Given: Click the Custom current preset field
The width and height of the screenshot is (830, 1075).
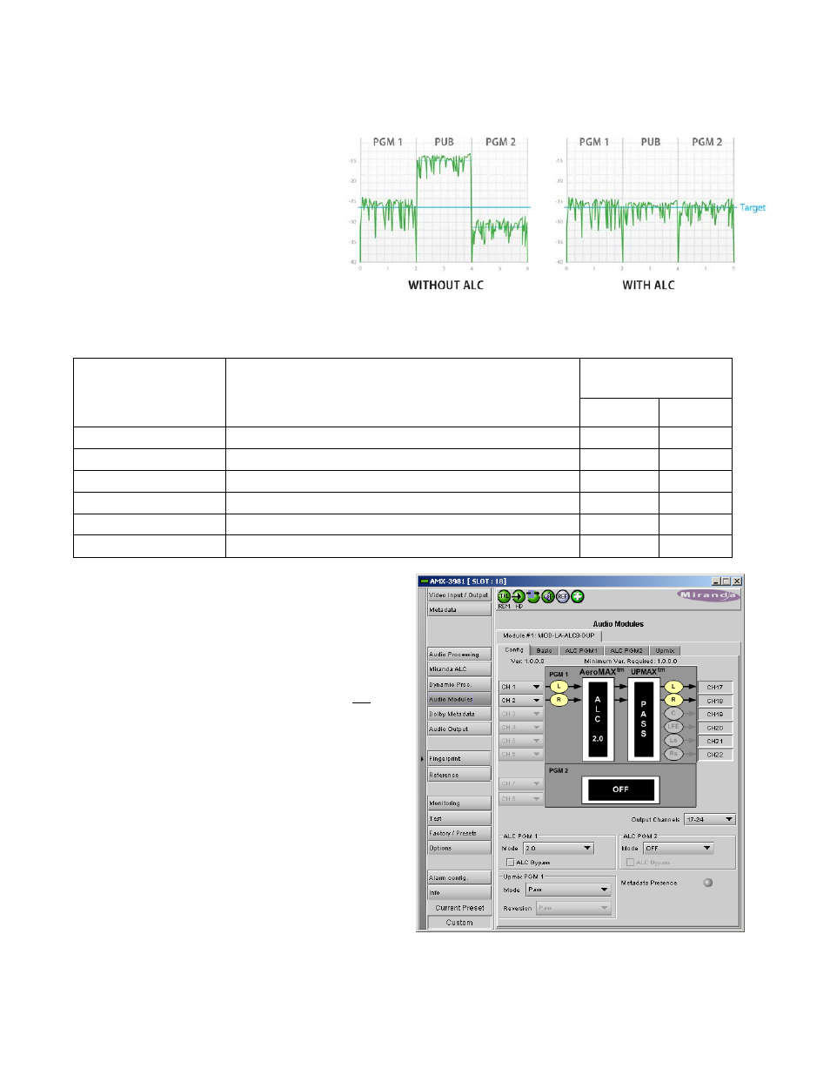Looking at the screenshot, I should tap(459, 923).
